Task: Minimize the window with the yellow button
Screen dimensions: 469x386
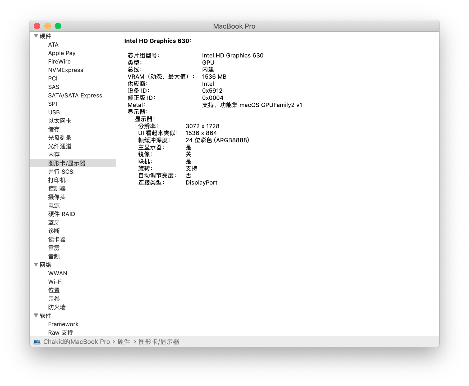Action: tap(48, 26)
